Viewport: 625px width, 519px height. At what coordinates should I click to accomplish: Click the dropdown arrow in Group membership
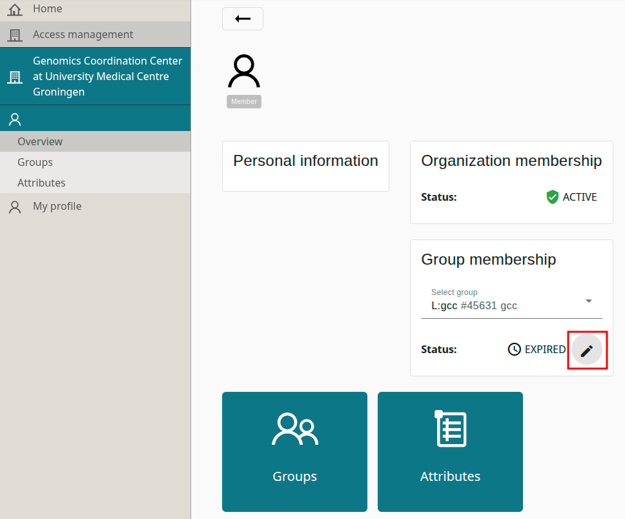(x=588, y=301)
